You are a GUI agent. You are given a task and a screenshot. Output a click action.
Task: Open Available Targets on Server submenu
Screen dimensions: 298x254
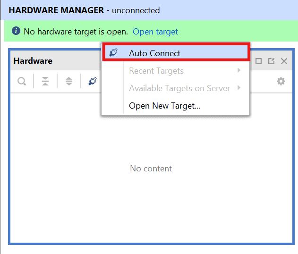(x=179, y=88)
